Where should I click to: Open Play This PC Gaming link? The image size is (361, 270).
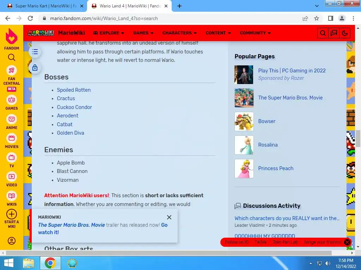(x=292, y=71)
